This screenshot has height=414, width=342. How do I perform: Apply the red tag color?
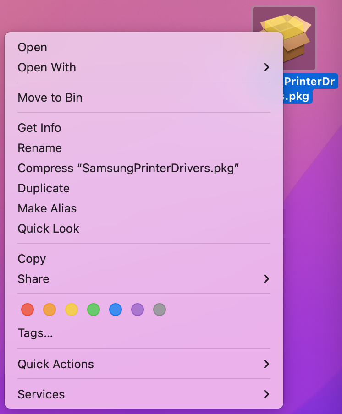pos(28,310)
